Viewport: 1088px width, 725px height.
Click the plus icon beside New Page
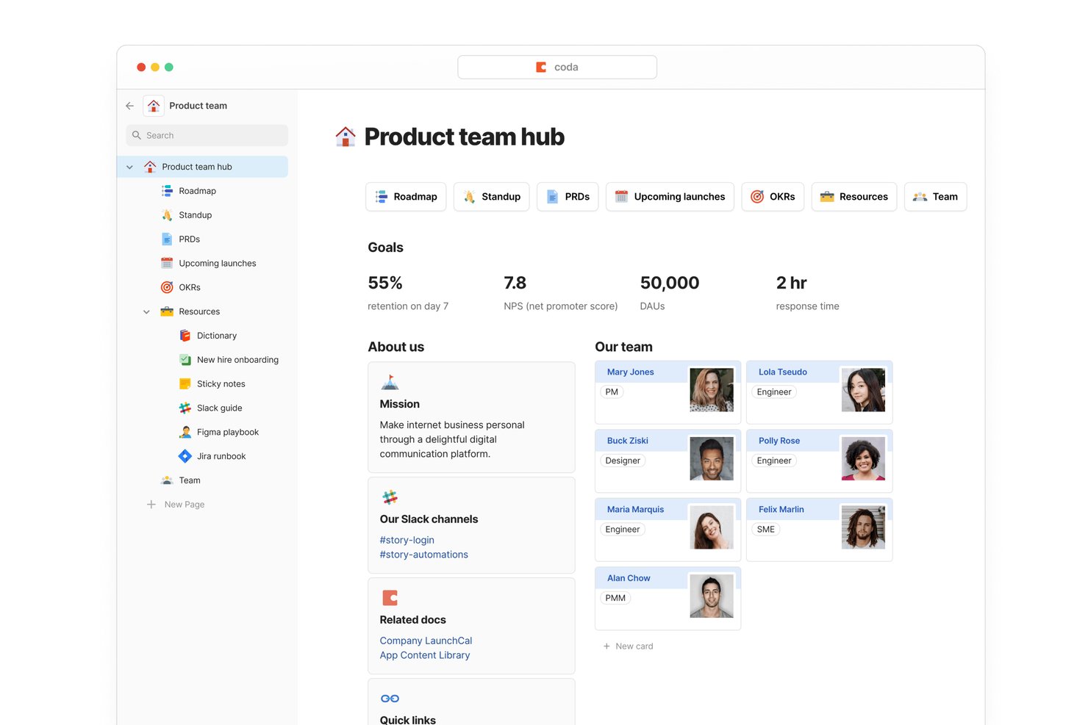tap(151, 505)
